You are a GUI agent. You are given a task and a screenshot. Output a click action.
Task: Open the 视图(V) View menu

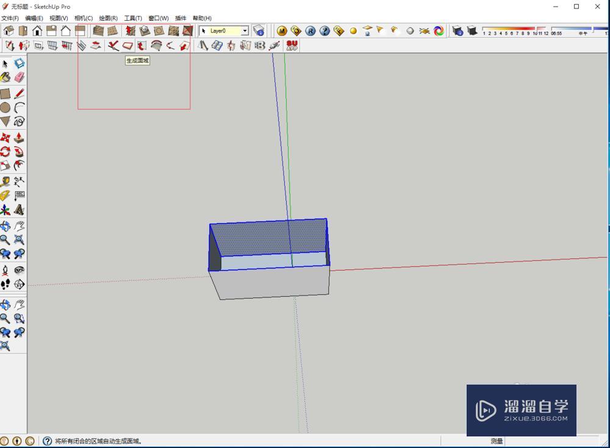(59, 18)
